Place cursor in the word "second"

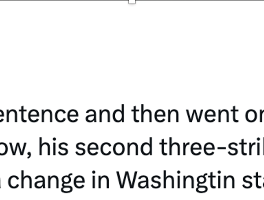coord(114,147)
